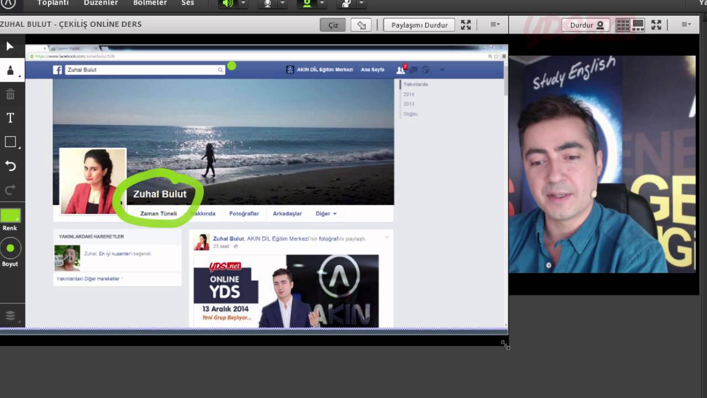Expand the speaker options arrow
707x398 pixels.
[242, 3]
